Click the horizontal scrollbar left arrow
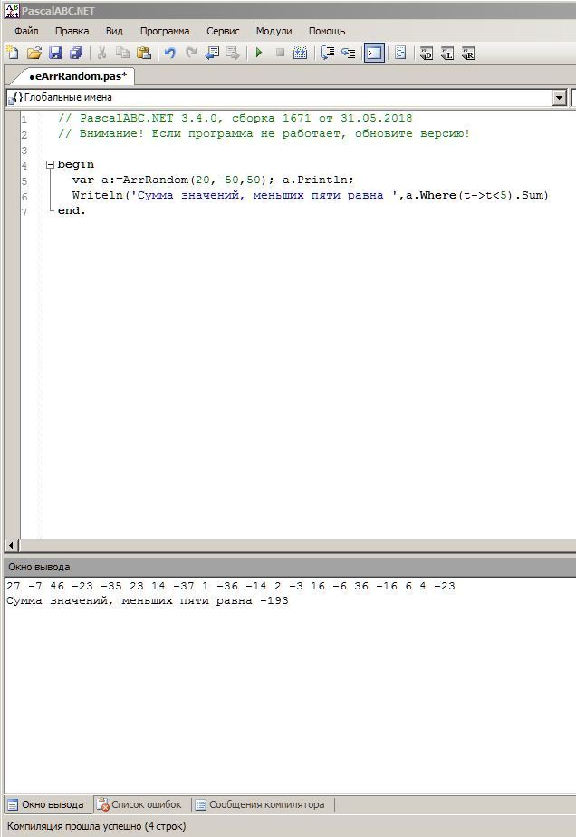Screen dimensions: 576x837 pos(12,546)
